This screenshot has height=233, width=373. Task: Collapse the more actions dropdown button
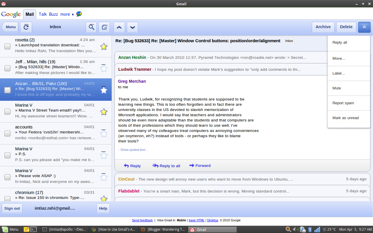point(364,27)
